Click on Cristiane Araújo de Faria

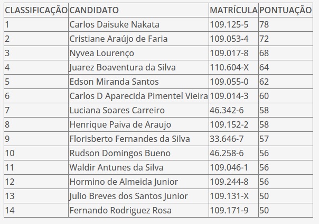(x=118, y=39)
